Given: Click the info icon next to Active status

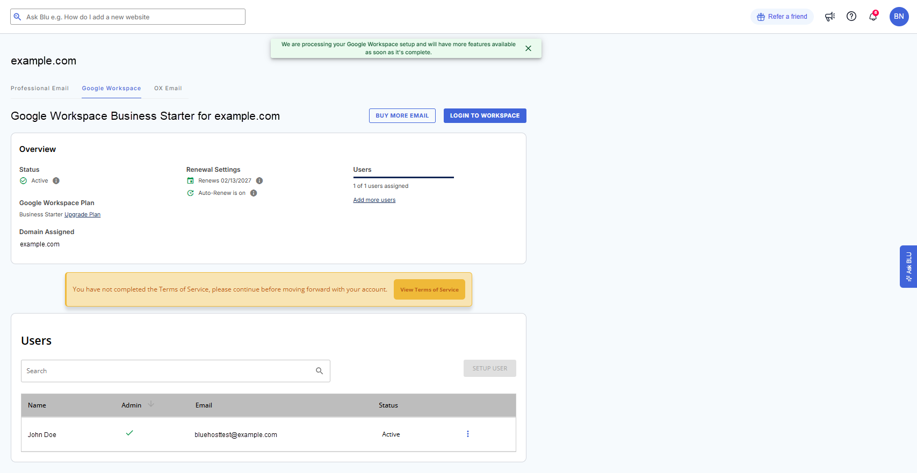Looking at the screenshot, I should 56,181.
